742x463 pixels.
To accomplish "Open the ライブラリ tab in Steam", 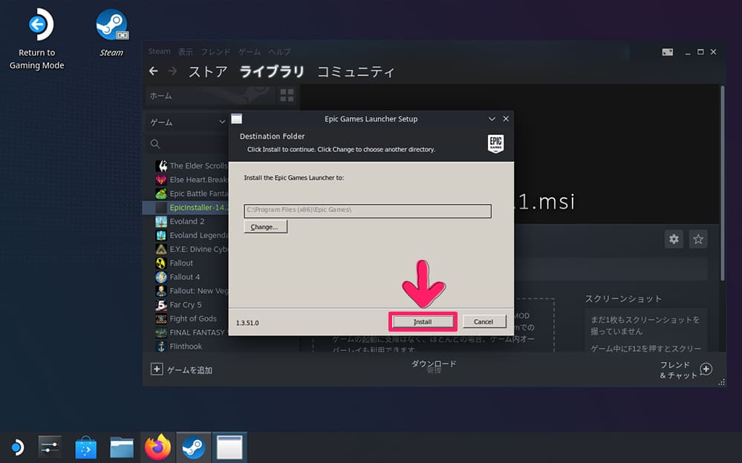I will coord(272,71).
